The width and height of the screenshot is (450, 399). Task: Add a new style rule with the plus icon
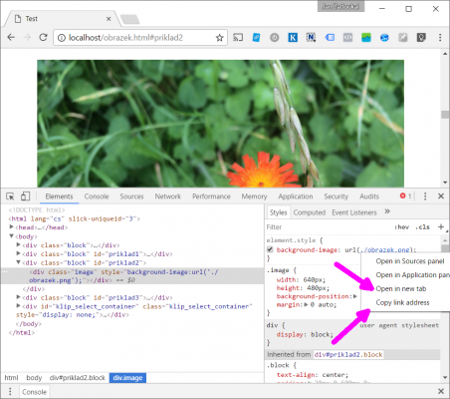tap(441, 226)
